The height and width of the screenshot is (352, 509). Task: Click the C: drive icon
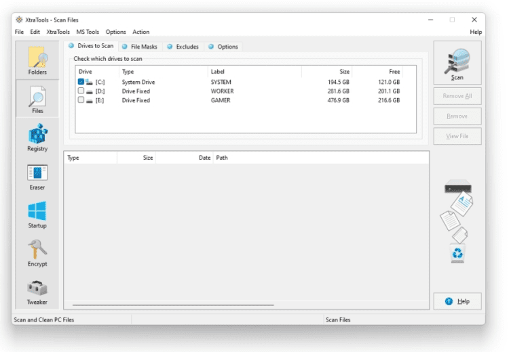89,82
